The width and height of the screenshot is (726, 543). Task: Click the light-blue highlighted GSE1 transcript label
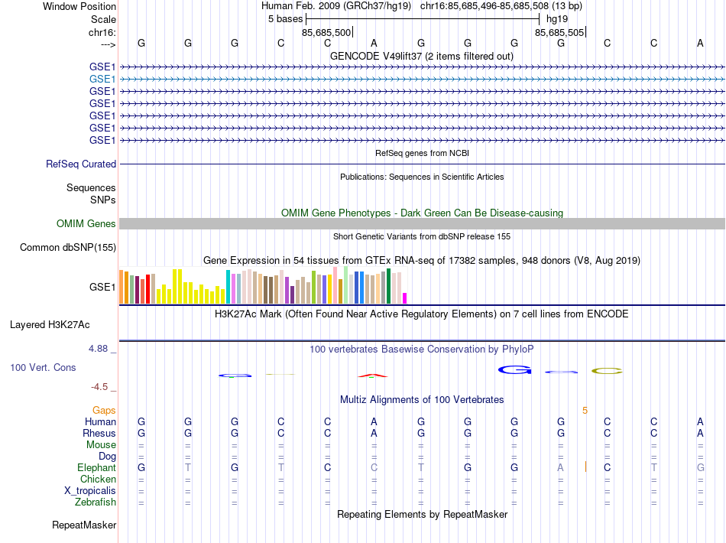(x=102, y=80)
